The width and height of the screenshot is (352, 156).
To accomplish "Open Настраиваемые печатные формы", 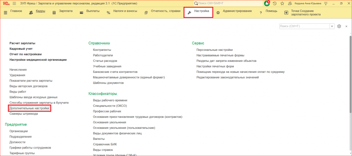I will pyautogui.click(x=220, y=55).
